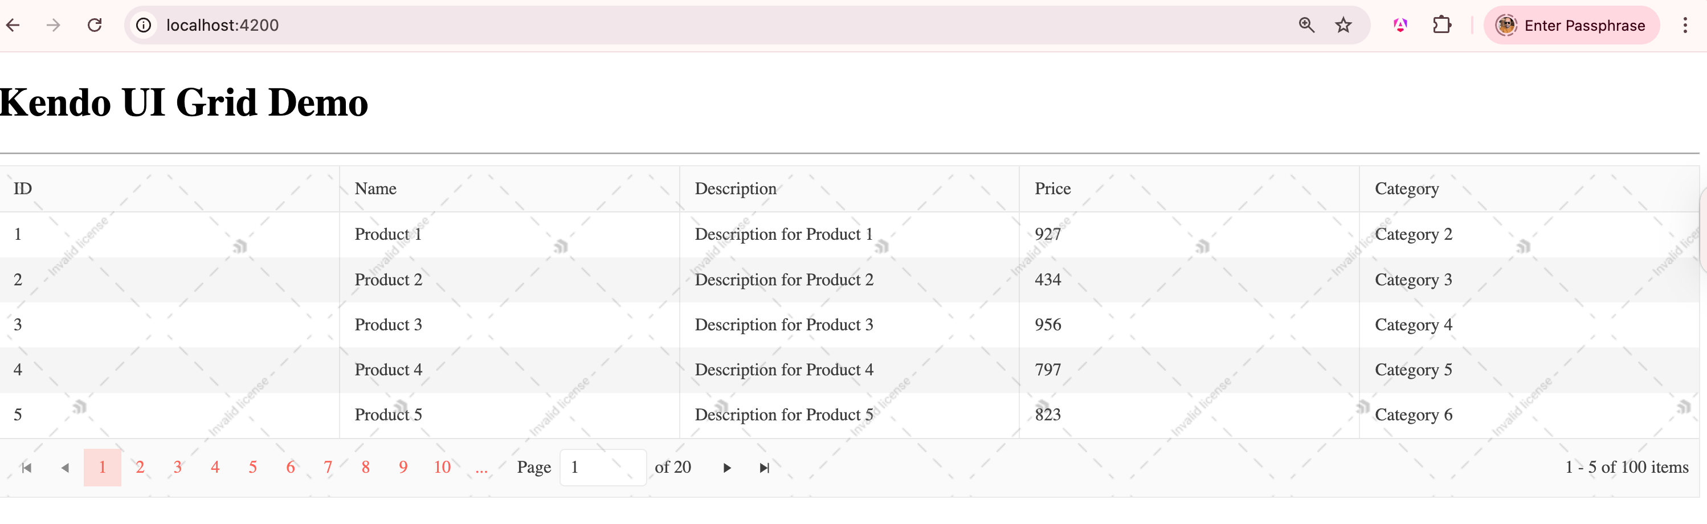This screenshot has height=524, width=1707.
Task: Reload the browser page
Action: tap(95, 25)
